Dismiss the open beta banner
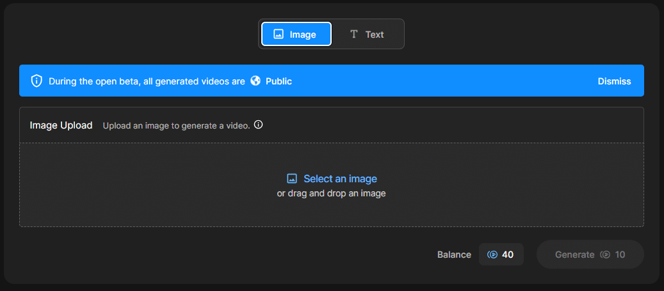 click(x=614, y=81)
